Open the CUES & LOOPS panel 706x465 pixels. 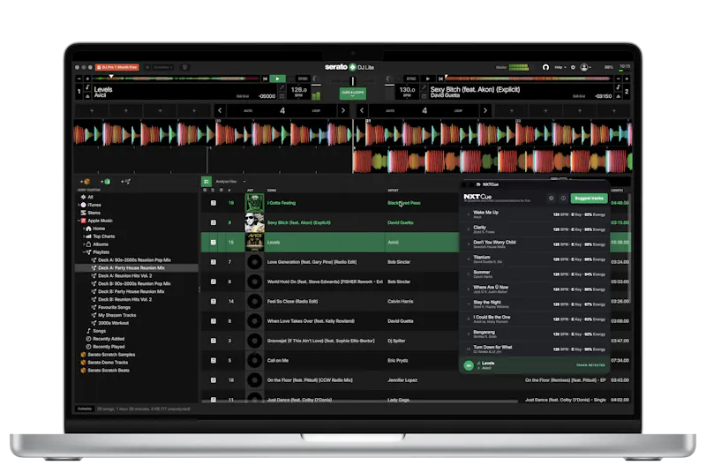[x=352, y=94]
